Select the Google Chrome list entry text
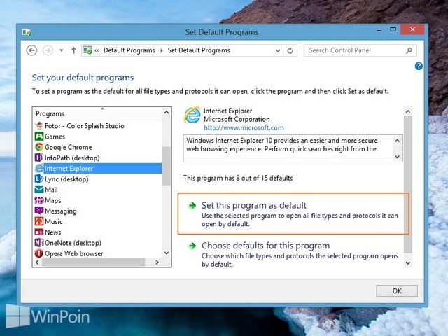Screen dimensions: 448x336 coord(69,147)
